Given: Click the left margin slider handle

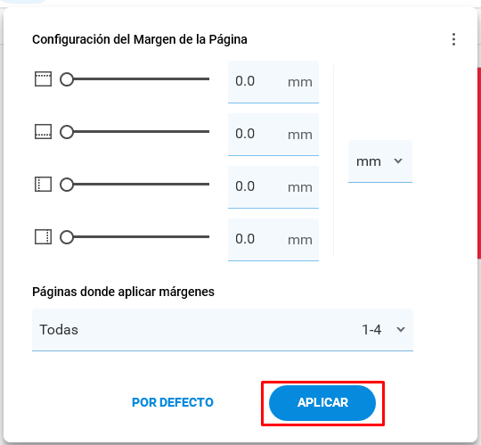Looking at the screenshot, I should pos(67,185).
